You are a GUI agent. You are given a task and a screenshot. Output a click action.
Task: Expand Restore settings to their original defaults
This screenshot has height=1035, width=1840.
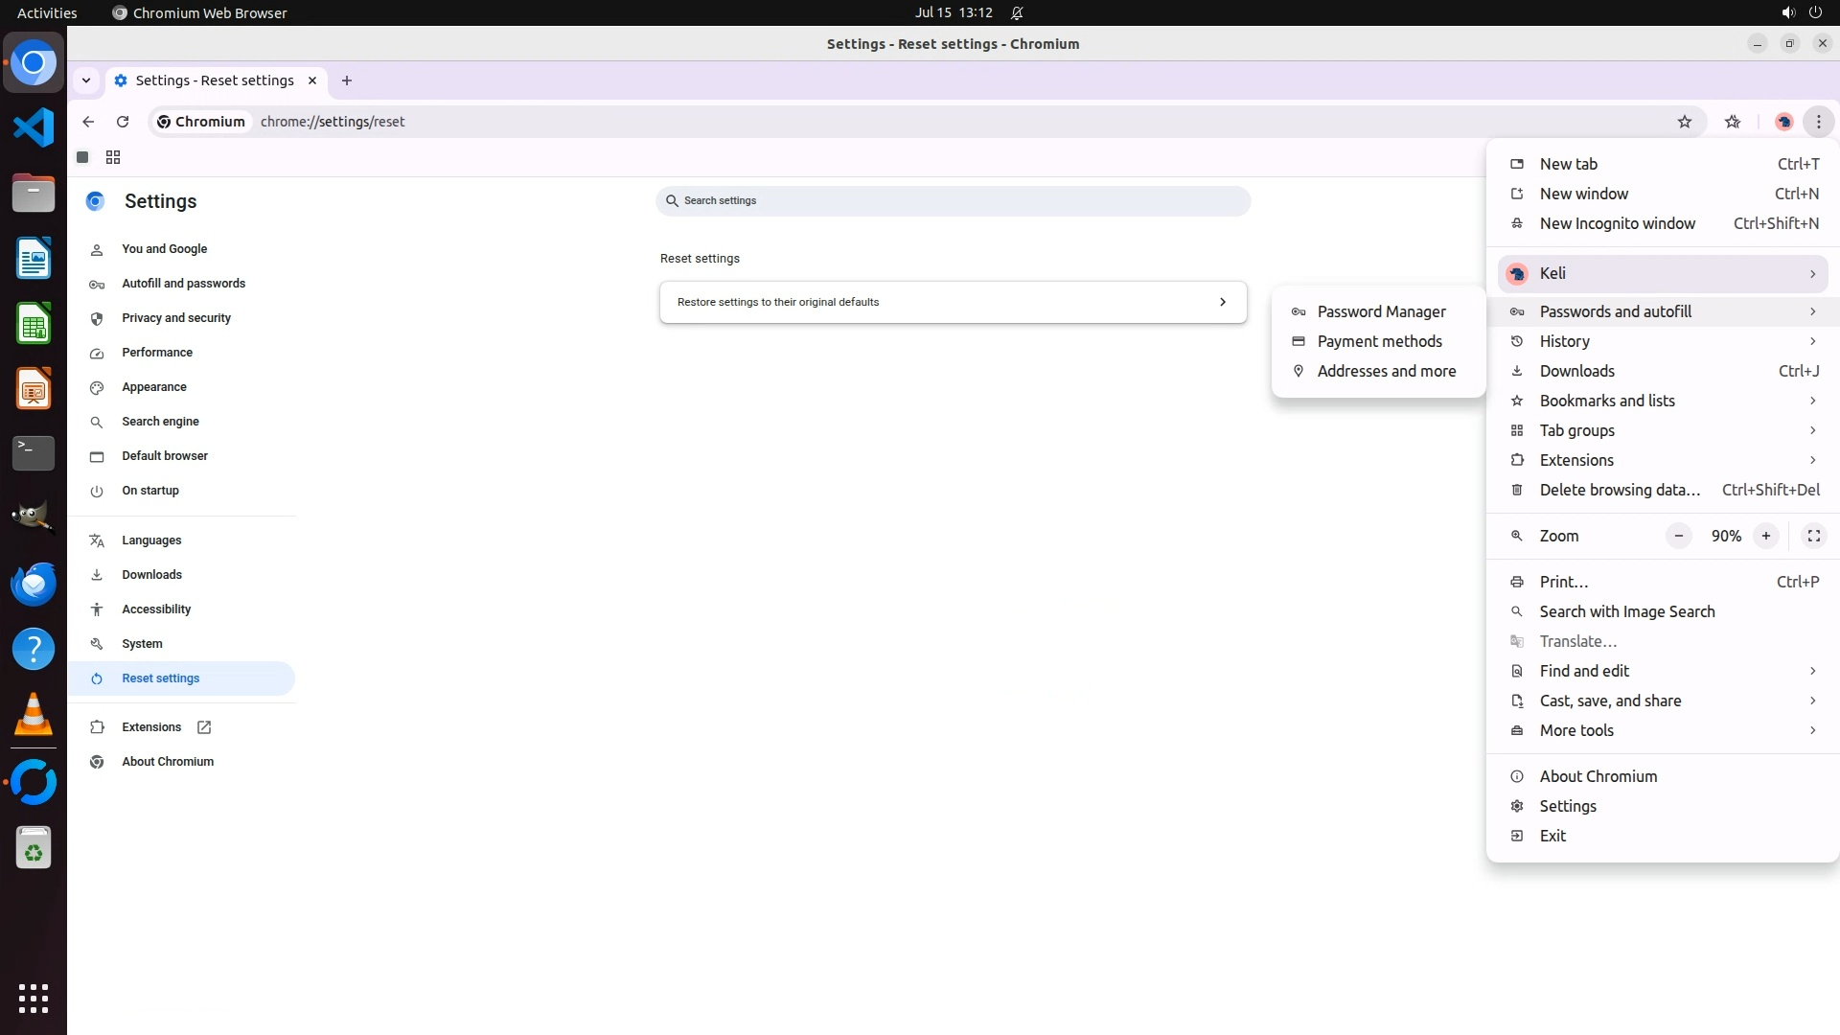click(953, 302)
